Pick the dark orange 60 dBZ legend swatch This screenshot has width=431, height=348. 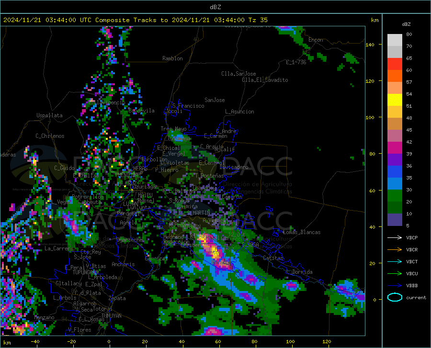click(395, 76)
